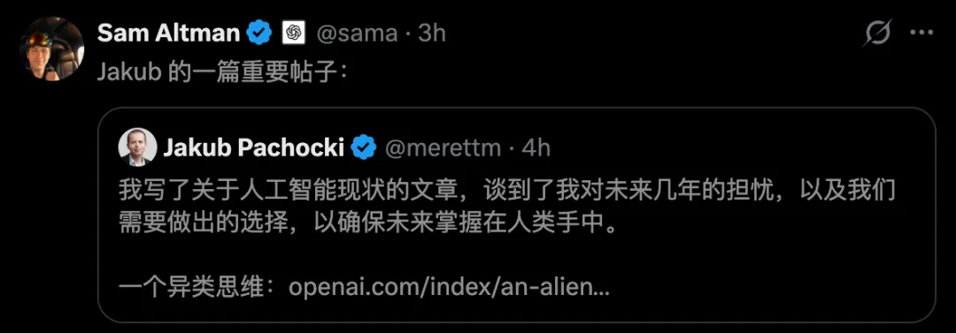Click the Sam Altman display name

coord(169,33)
